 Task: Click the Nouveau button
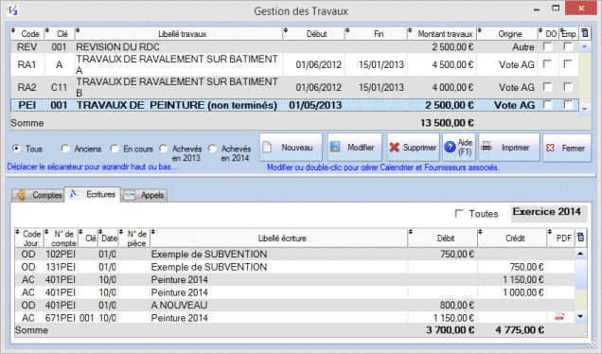(291, 148)
